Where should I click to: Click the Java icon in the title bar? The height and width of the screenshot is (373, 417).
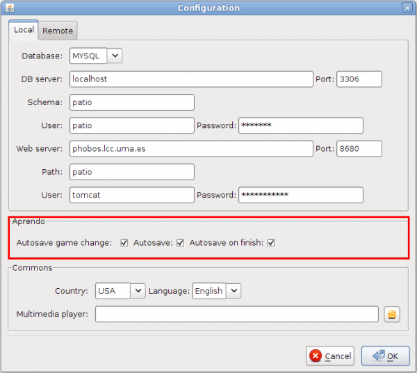point(10,8)
